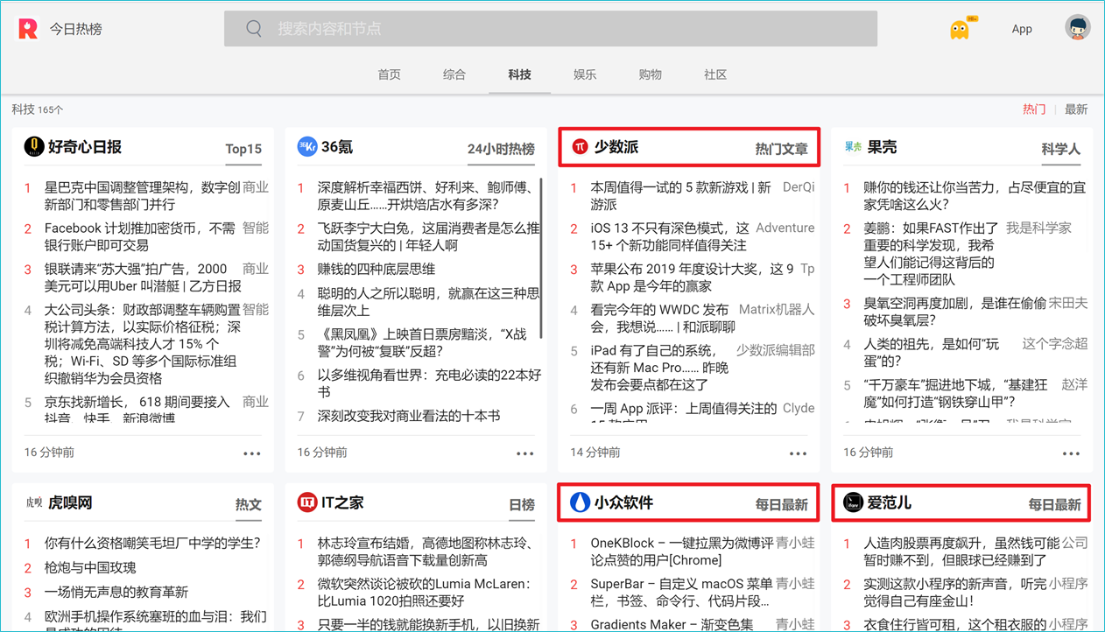This screenshot has height=632, width=1105.
Task: Open article 星巴克中国调整管理架构
Action: point(143,196)
